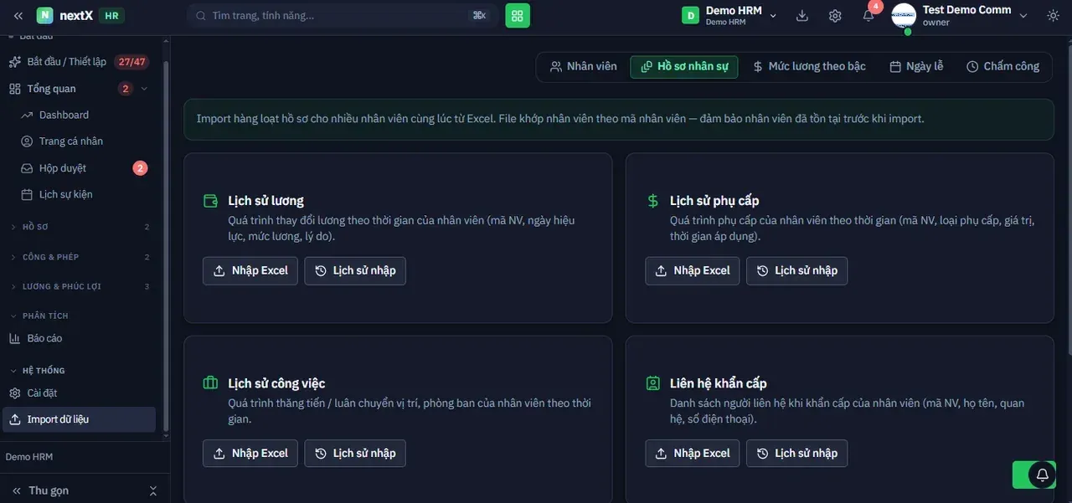Screen dimensions: 1072x503
Task: Open Trang cá nhân page
Action: [x=71, y=141]
